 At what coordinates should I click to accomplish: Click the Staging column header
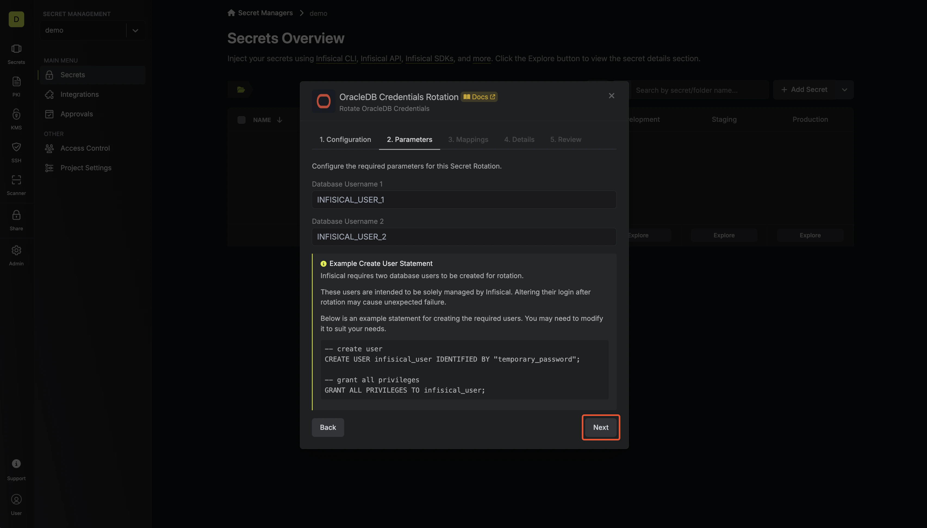[724, 120]
